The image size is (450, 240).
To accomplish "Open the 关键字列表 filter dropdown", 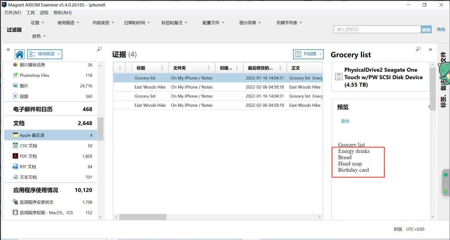I will tap(289, 23).
